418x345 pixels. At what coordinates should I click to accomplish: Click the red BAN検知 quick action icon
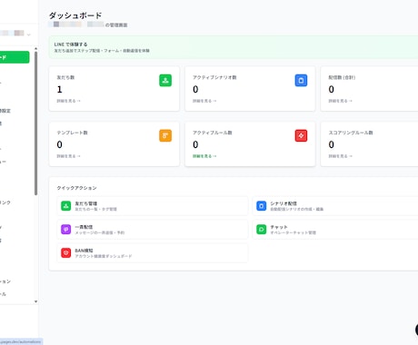[66, 252]
